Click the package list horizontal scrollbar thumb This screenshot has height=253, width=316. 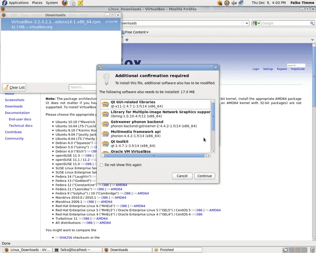154,155
